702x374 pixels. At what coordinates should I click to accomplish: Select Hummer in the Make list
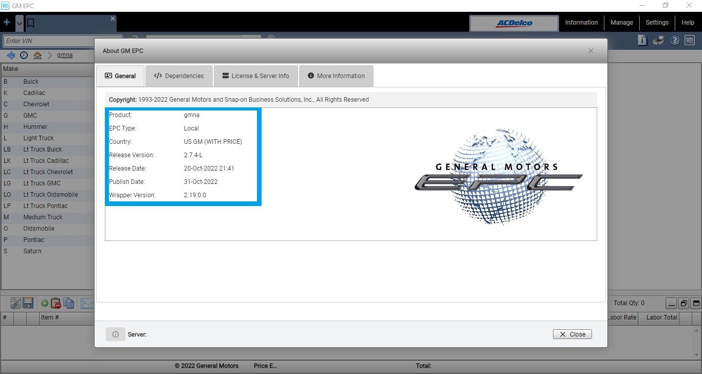(x=48, y=127)
